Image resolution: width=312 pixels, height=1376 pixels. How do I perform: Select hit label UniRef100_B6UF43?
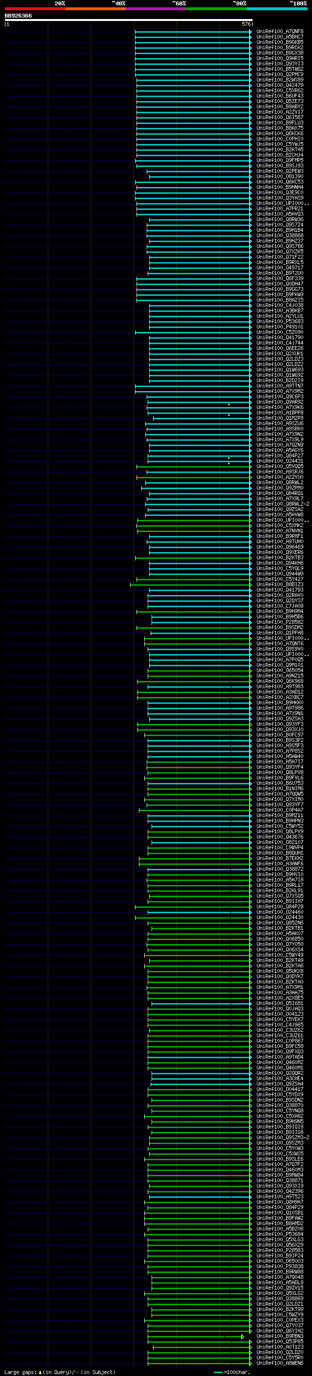(x=279, y=96)
